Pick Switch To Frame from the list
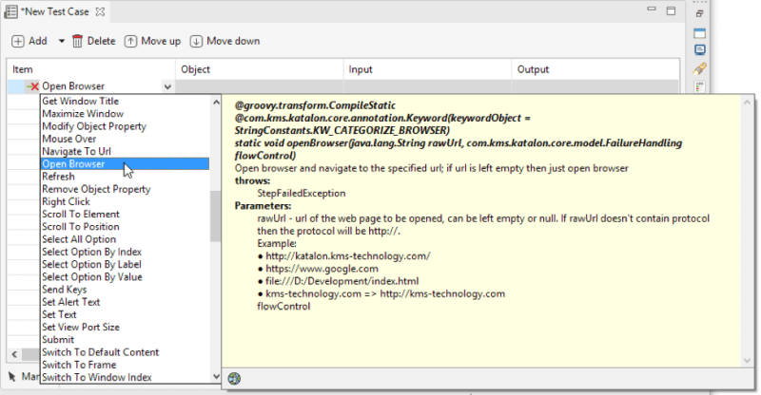761x395 pixels. coord(81,365)
